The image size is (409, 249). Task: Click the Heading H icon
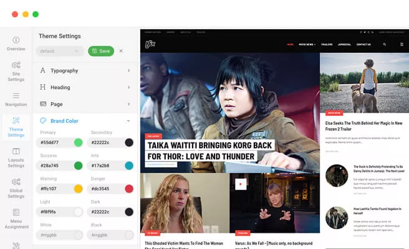coord(43,87)
